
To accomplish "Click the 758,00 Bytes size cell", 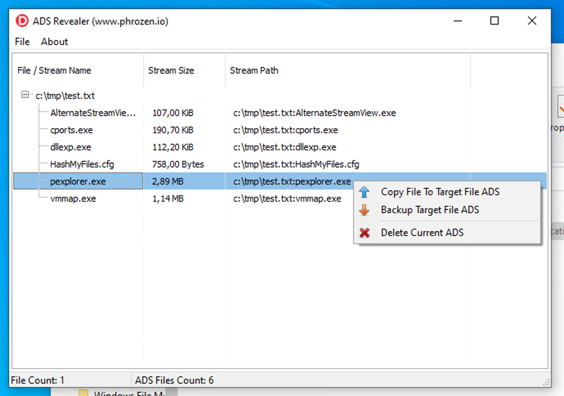I will (x=178, y=164).
